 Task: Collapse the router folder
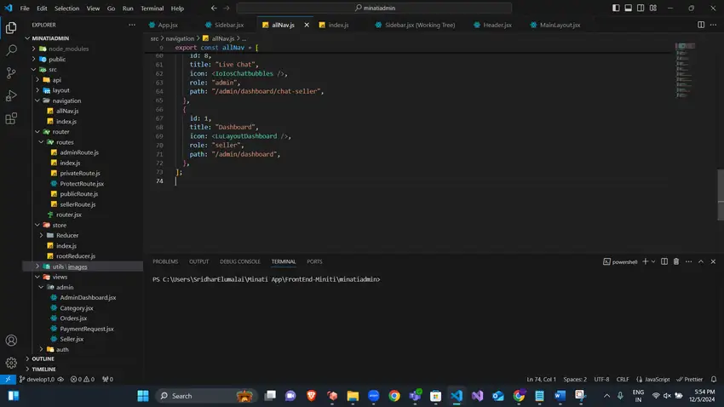[x=37, y=131]
